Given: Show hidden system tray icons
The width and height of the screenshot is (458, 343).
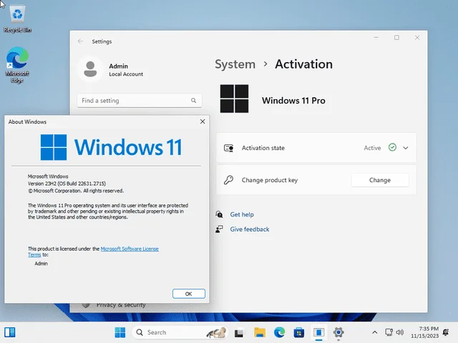Looking at the screenshot, I should 375,332.
